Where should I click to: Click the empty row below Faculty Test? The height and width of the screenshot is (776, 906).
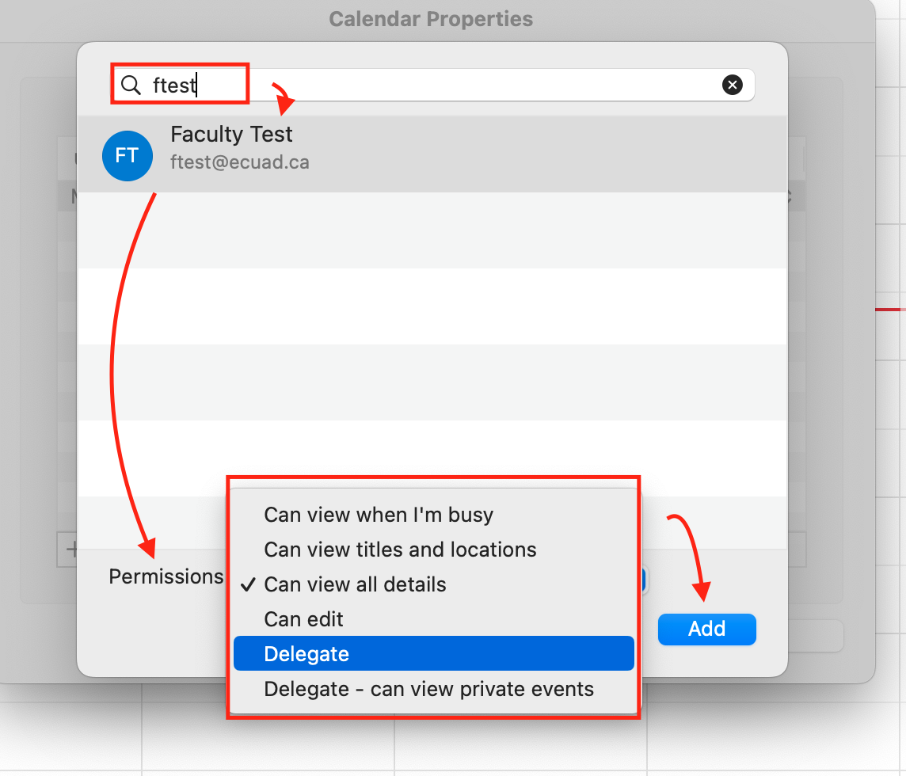point(432,230)
